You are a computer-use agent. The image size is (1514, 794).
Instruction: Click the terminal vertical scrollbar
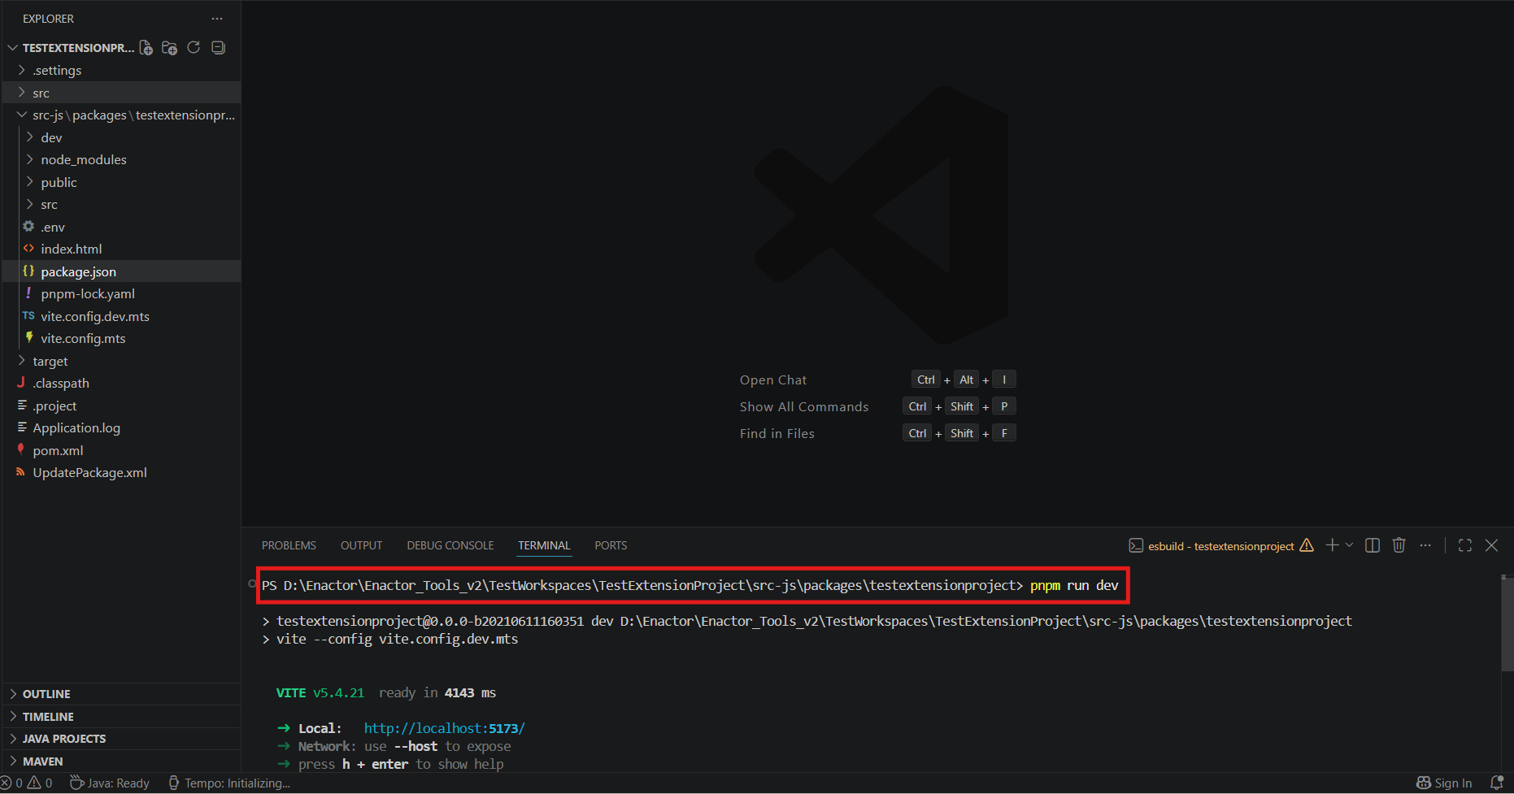pyautogui.click(x=1507, y=623)
